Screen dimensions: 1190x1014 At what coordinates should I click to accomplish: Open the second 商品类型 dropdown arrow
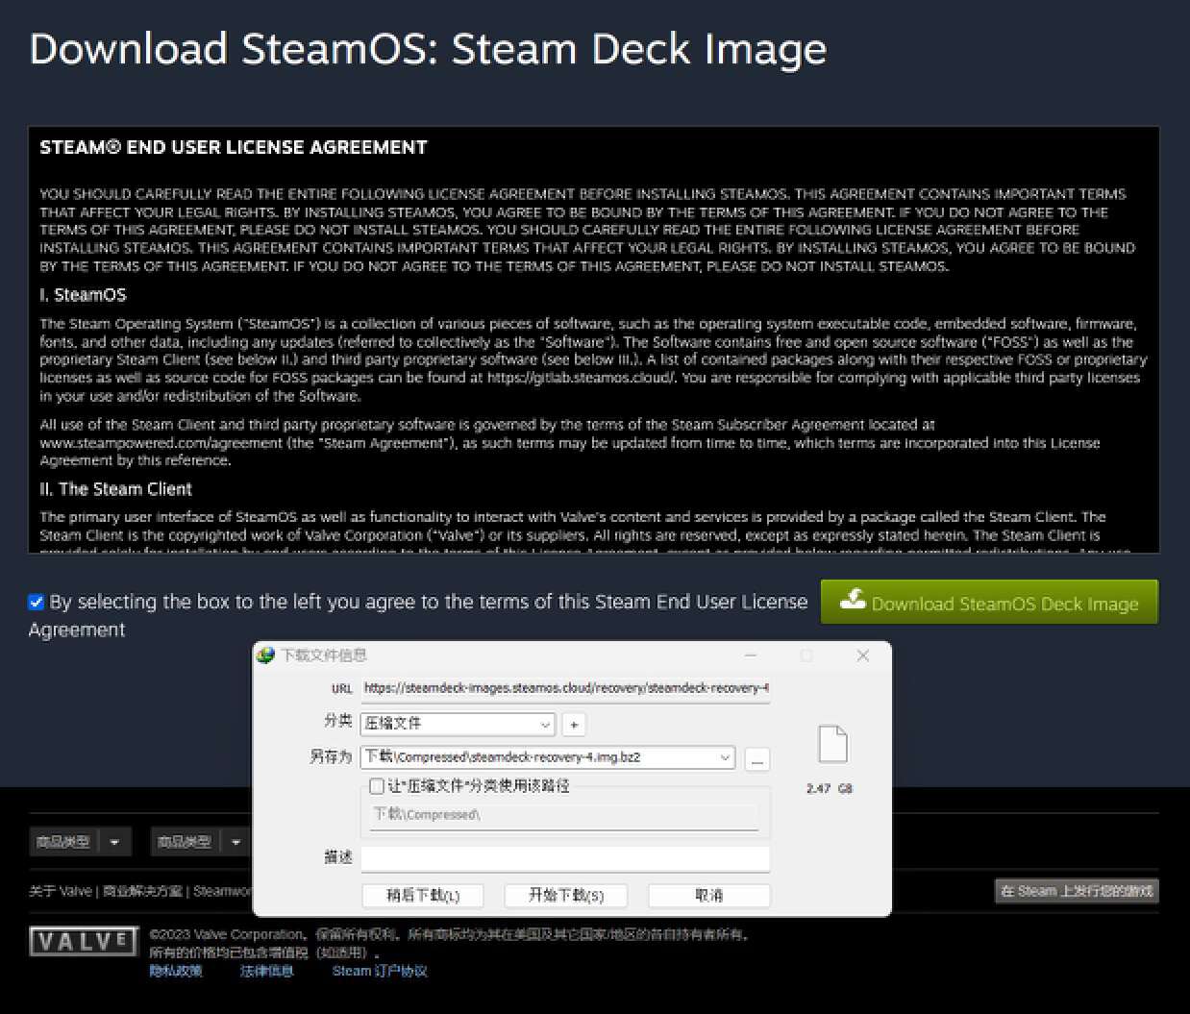(x=236, y=842)
